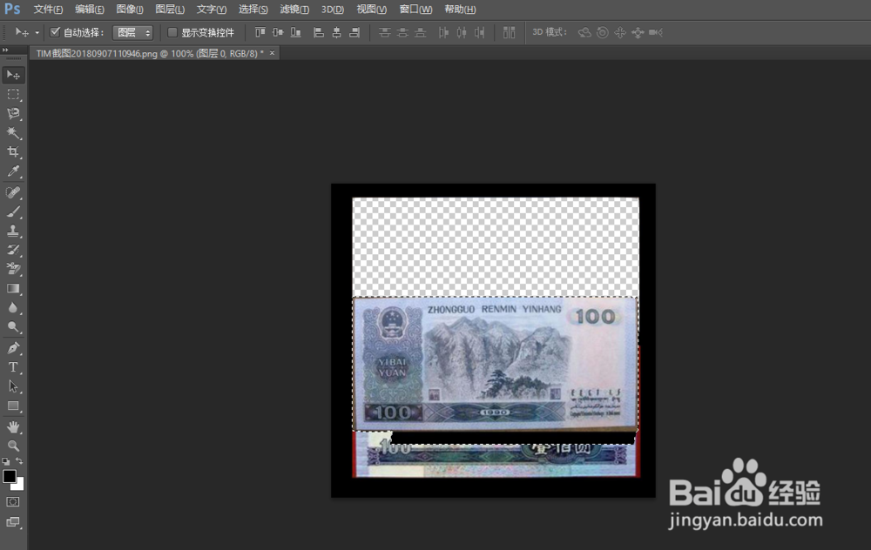Viewport: 871px width, 550px height.
Task: Distribute horizontal centers
Action: [x=461, y=32]
